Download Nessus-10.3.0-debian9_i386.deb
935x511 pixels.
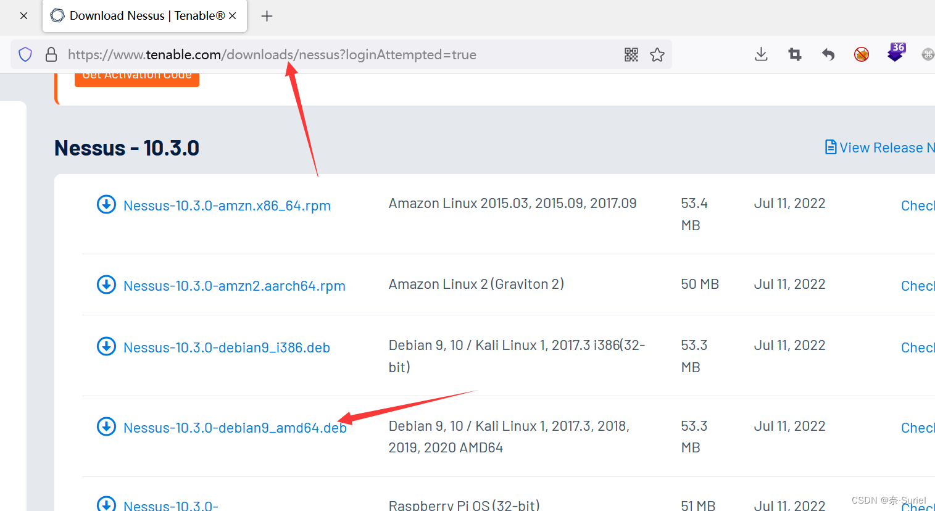coord(226,347)
